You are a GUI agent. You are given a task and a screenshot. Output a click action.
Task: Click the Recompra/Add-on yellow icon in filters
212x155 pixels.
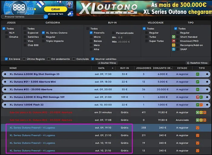[174, 45]
